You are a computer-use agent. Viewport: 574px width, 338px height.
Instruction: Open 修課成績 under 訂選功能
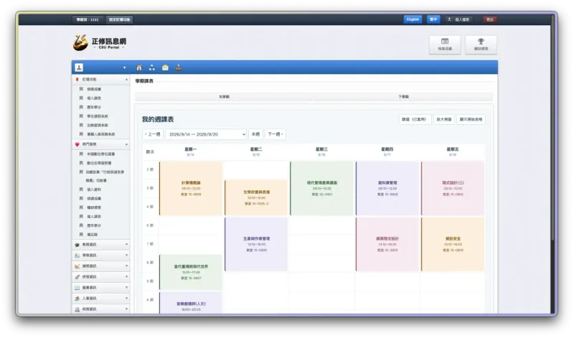point(94,90)
